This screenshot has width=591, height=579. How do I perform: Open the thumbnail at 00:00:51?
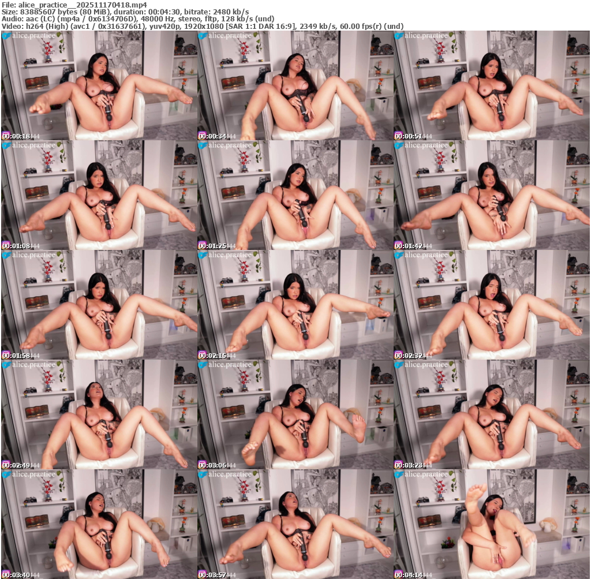491,85
